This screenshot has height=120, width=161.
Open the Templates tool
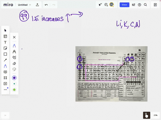5,36
